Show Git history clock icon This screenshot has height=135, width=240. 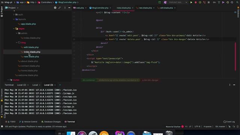[x=228, y=2]
